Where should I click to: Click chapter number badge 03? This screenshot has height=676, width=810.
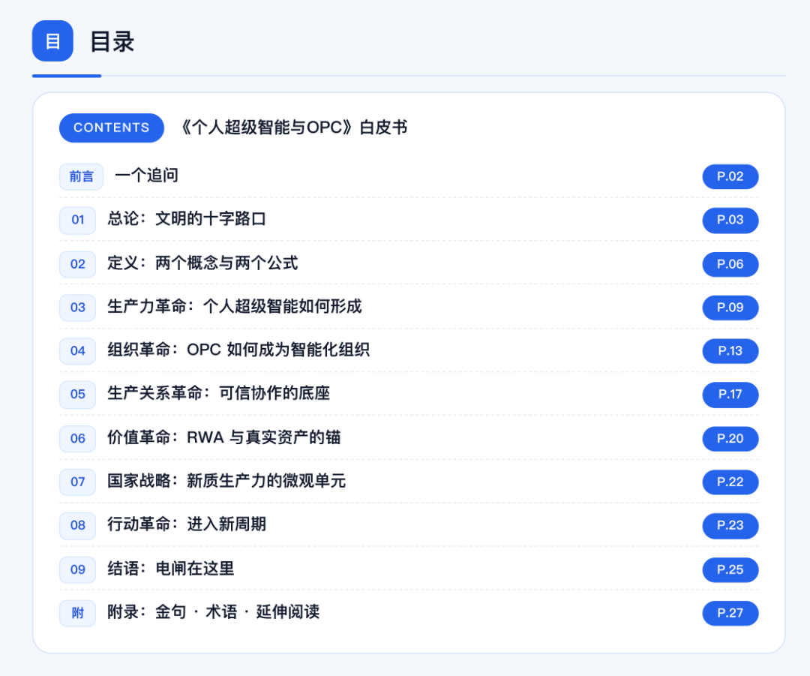point(77,308)
